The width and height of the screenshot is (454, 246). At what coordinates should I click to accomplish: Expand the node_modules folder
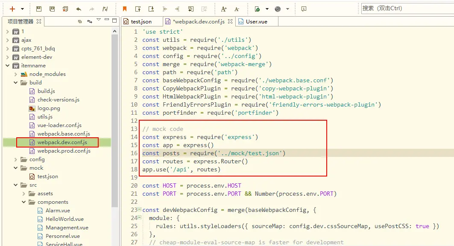(16, 74)
